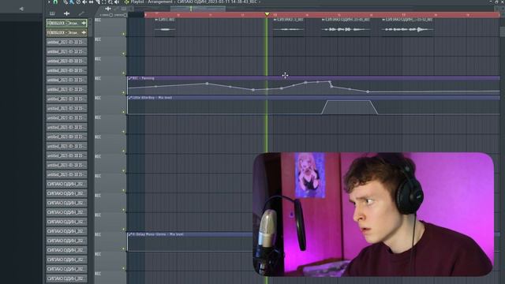Open clip menu of H-Delay Mono/Stereo - Mix level
Viewport: 505px width, 284px height.
pos(129,234)
